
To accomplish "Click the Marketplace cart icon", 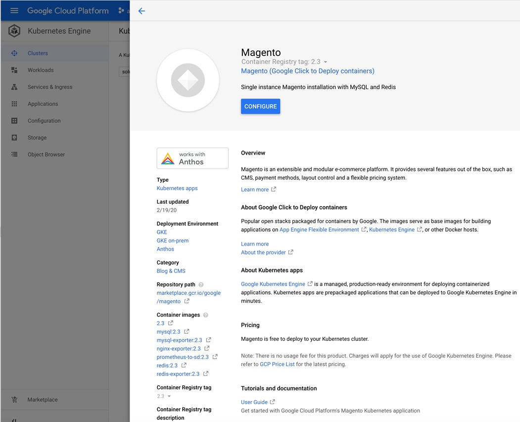I will [14, 400].
